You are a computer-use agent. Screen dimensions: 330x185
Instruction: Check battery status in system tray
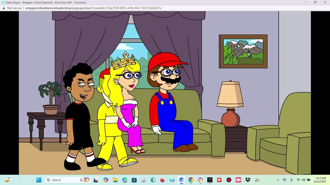click(x=309, y=180)
